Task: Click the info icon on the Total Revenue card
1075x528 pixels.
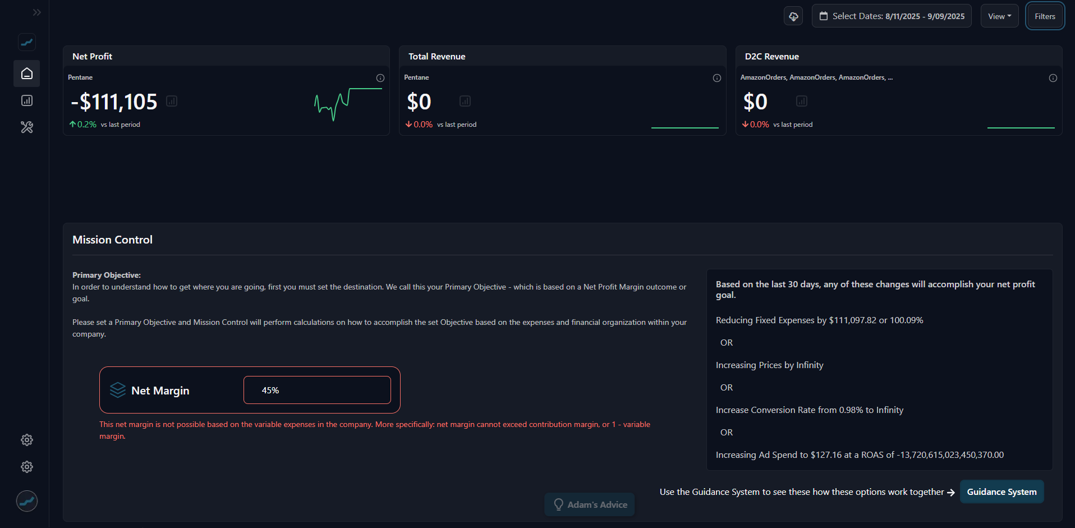Action: click(716, 78)
